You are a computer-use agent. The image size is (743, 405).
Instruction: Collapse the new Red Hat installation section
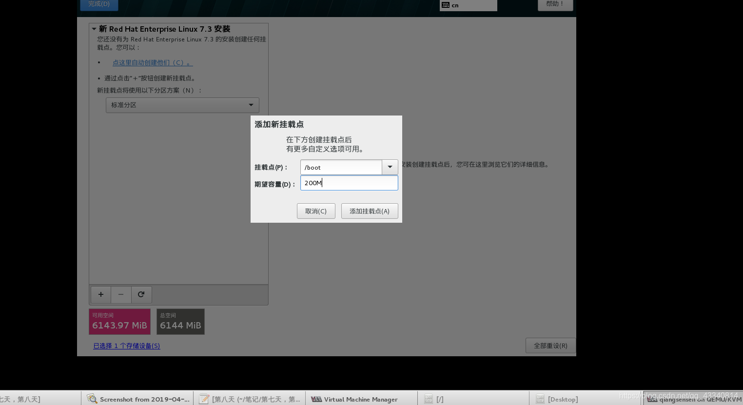pyautogui.click(x=94, y=29)
